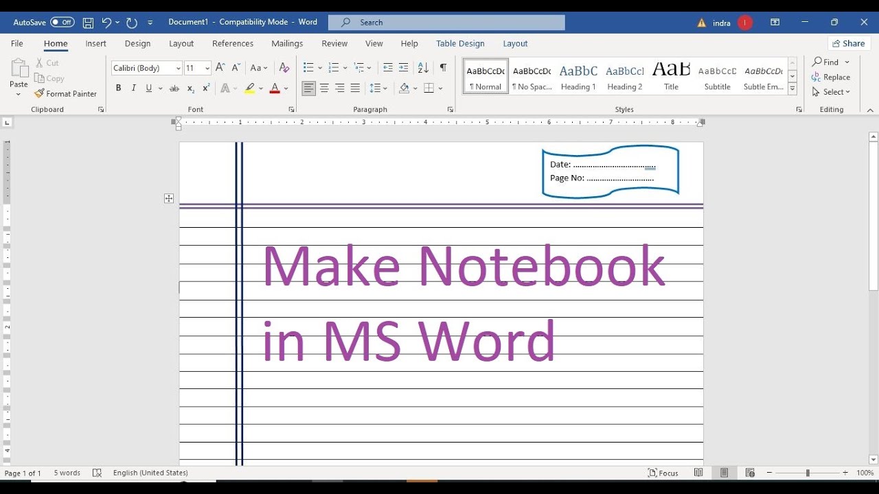
Task: Sort the selected text
Action: [x=423, y=68]
